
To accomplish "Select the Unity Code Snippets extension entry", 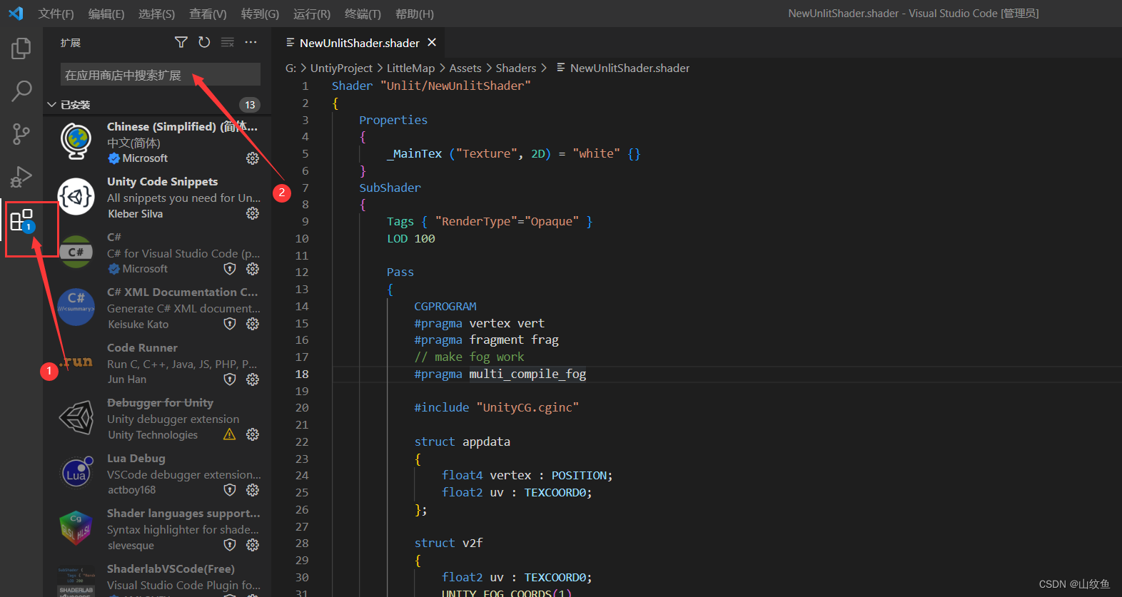I will pyautogui.click(x=157, y=198).
